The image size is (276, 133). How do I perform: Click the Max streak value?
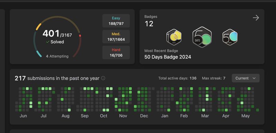224,78
